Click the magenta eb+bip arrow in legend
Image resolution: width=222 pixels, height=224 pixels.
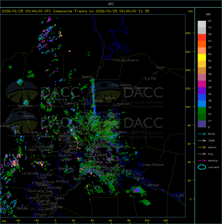click(202, 161)
